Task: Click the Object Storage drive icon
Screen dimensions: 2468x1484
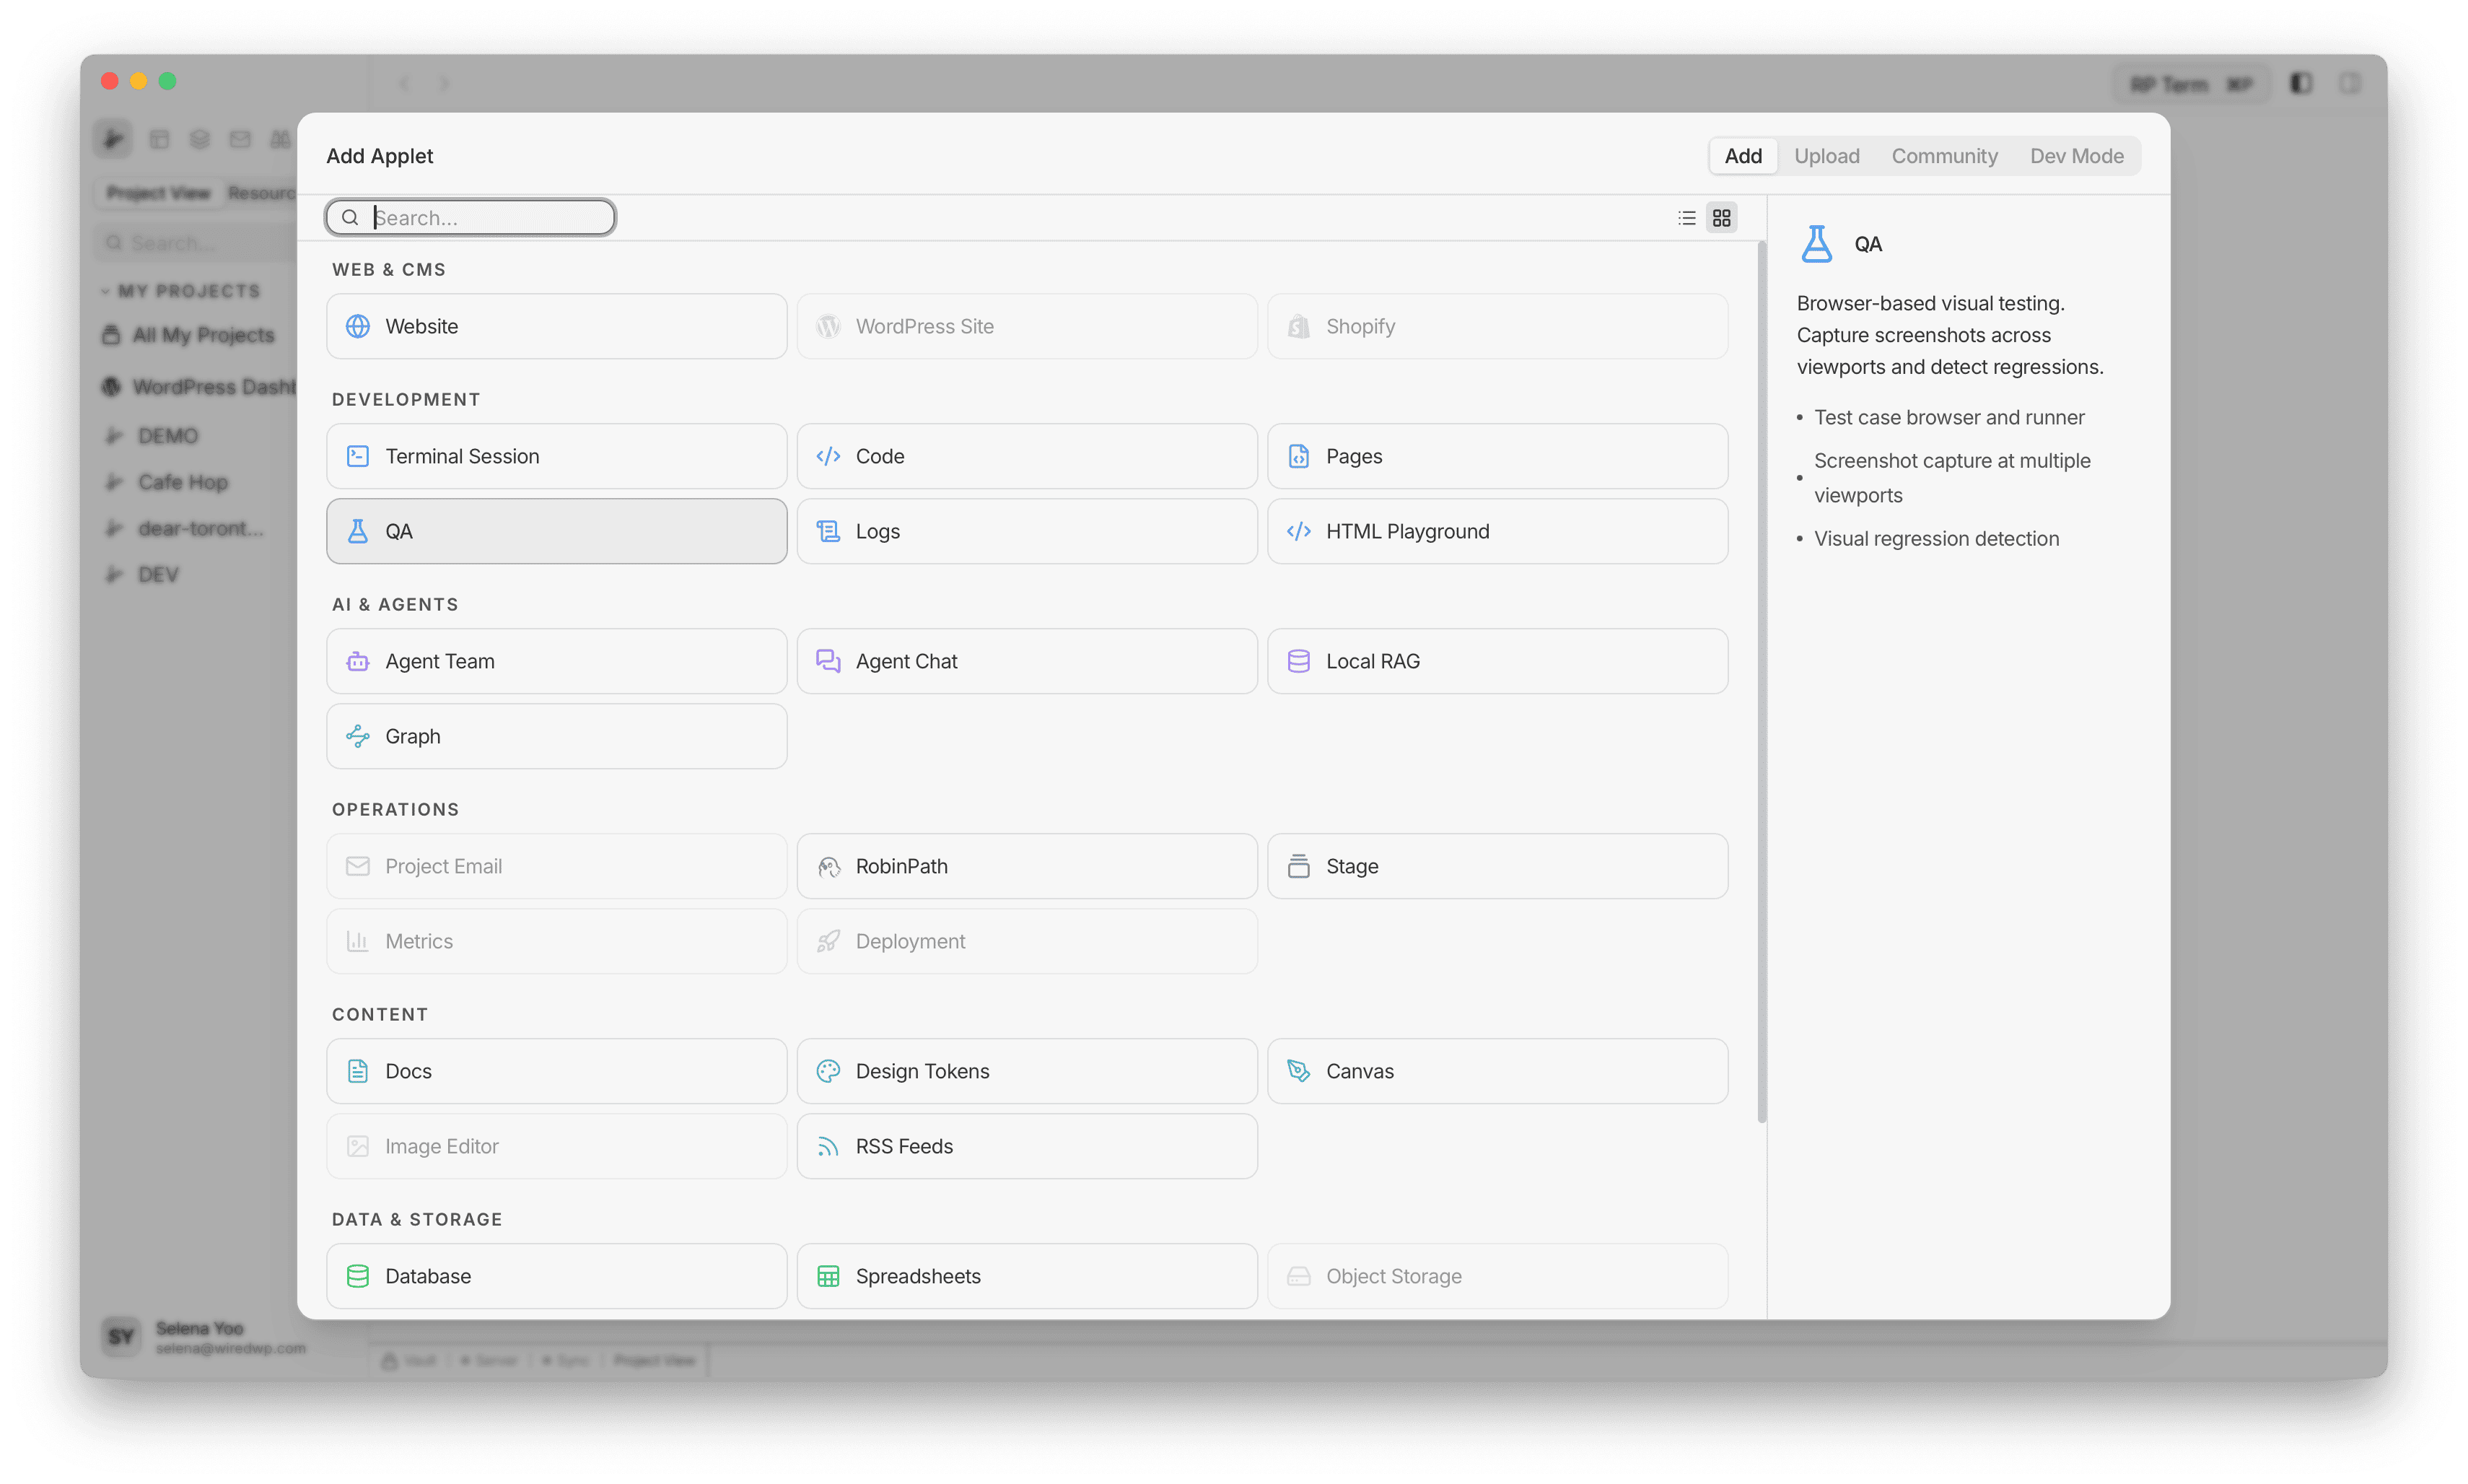Action: pos(1298,1276)
